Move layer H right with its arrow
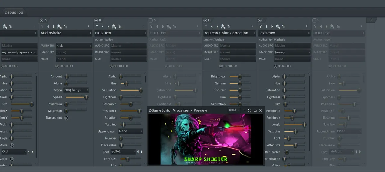This screenshot has height=172, width=385. (217, 26)
